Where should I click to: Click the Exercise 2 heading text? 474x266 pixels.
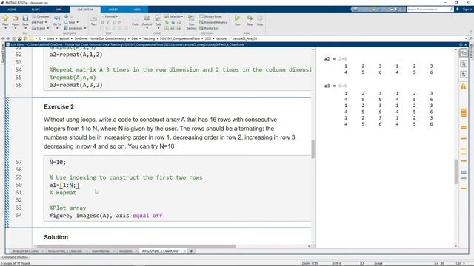(59, 106)
